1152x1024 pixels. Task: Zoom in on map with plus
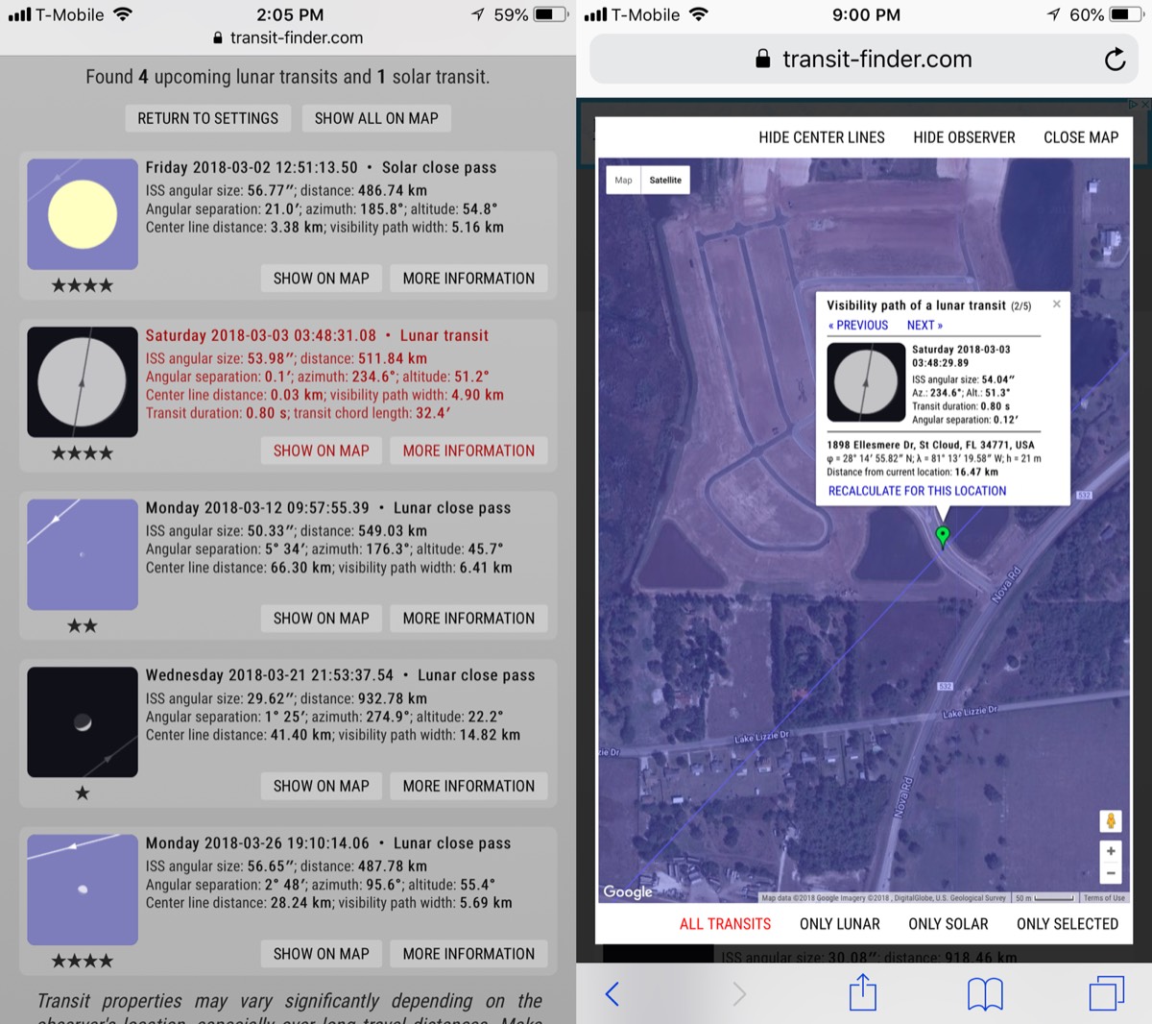[1111, 851]
